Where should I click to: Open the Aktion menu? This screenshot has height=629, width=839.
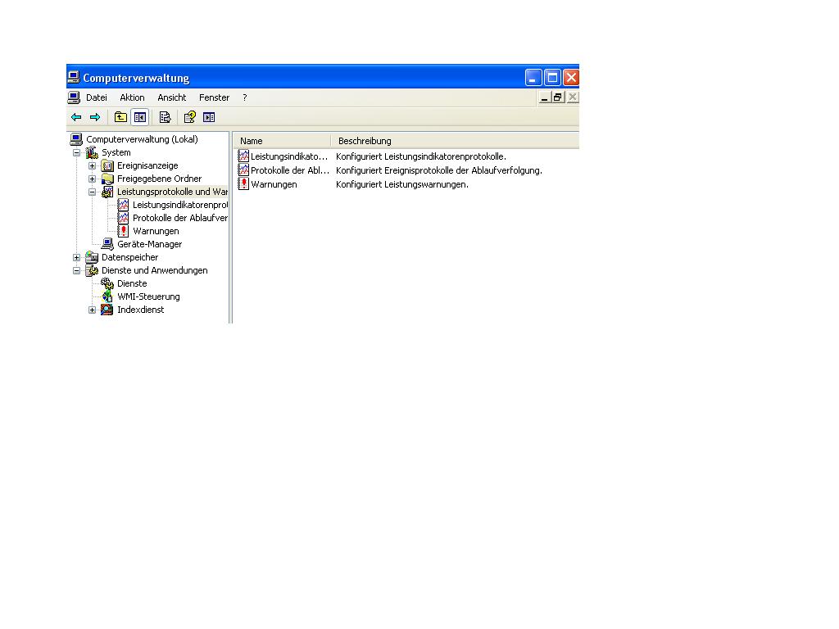coord(132,97)
